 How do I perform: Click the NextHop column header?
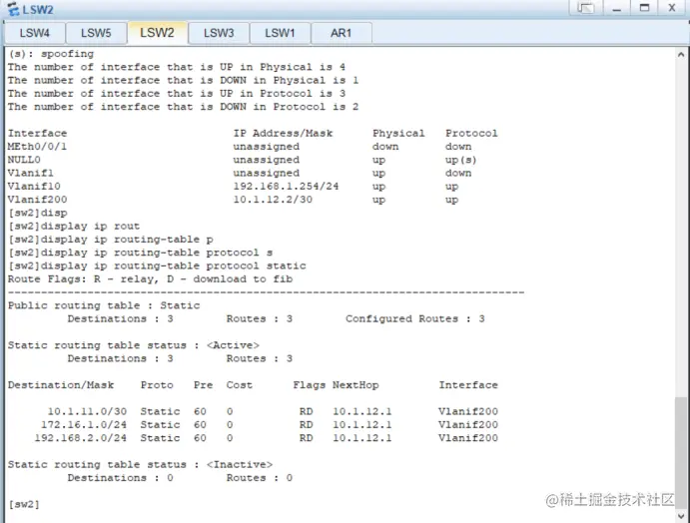(355, 385)
